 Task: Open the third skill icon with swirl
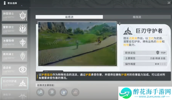64,92
